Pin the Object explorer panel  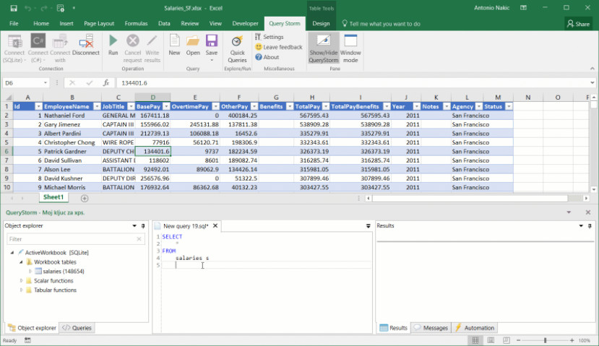click(143, 226)
